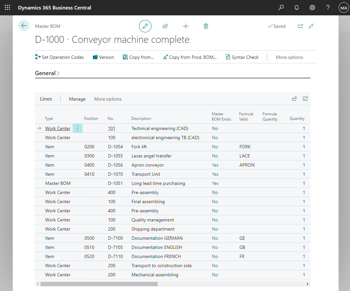The width and height of the screenshot is (350, 291).
Task: Open the notifications bell
Action: click(x=297, y=8)
